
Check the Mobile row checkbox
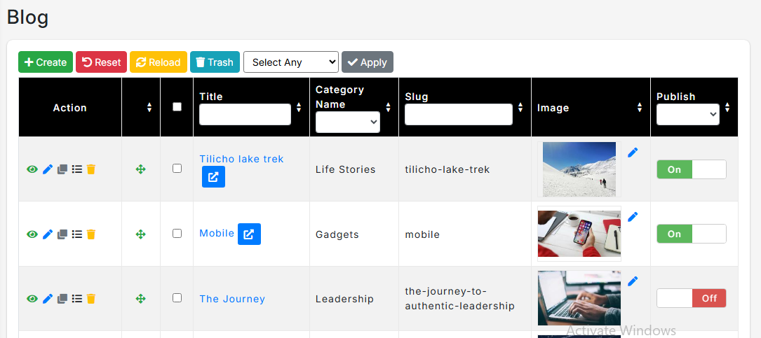177,234
